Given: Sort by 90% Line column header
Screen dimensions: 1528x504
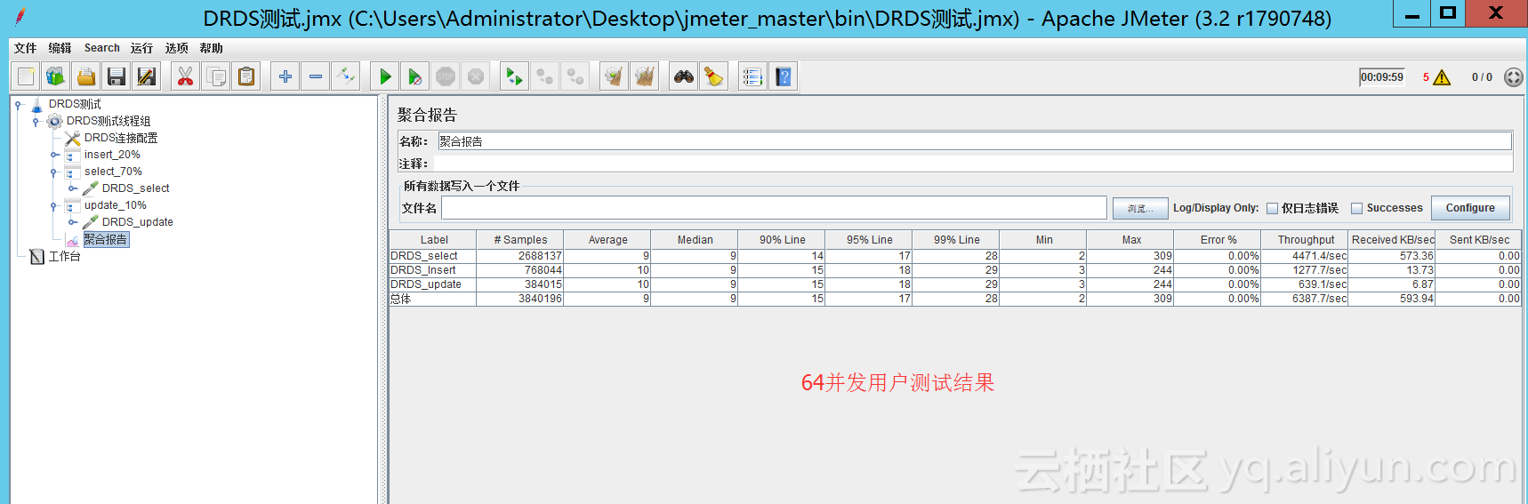Looking at the screenshot, I should [782, 240].
